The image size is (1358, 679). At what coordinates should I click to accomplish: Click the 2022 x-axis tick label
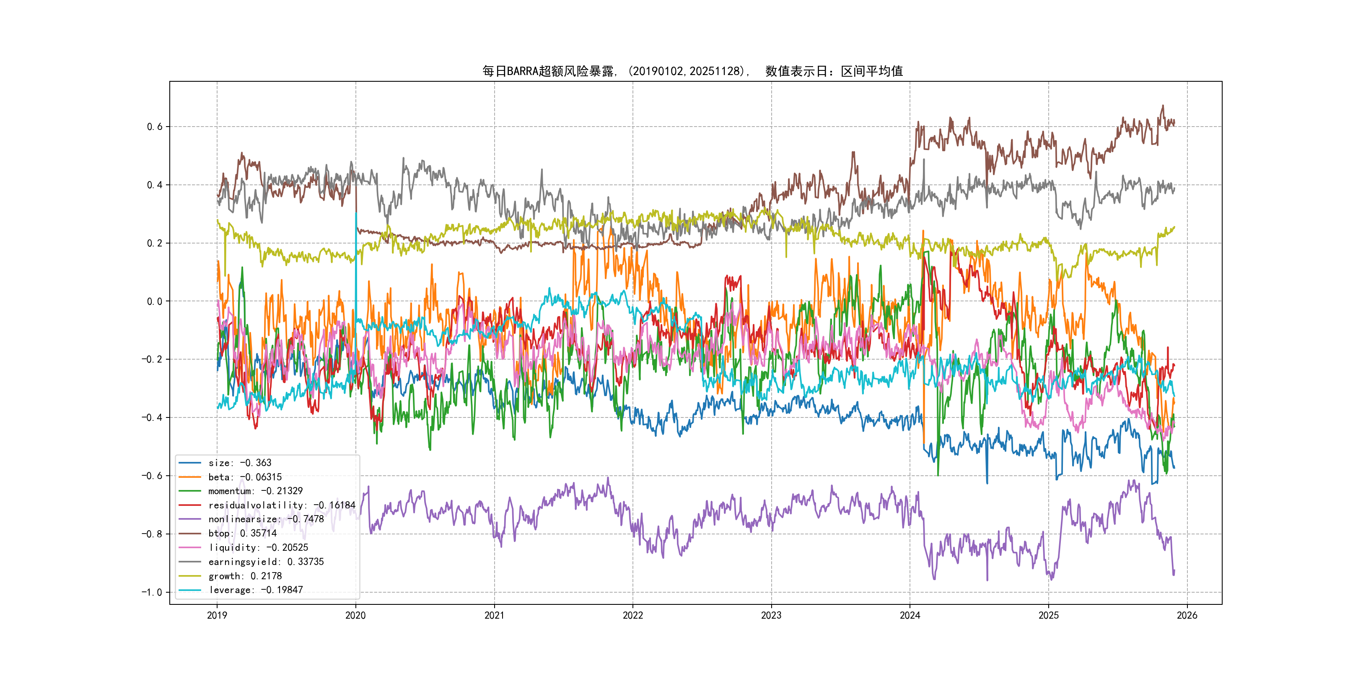pyautogui.click(x=632, y=615)
